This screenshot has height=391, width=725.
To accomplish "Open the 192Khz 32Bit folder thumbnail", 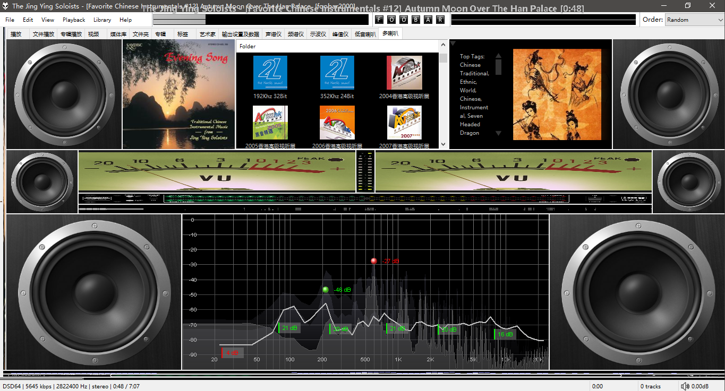I will [270, 73].
